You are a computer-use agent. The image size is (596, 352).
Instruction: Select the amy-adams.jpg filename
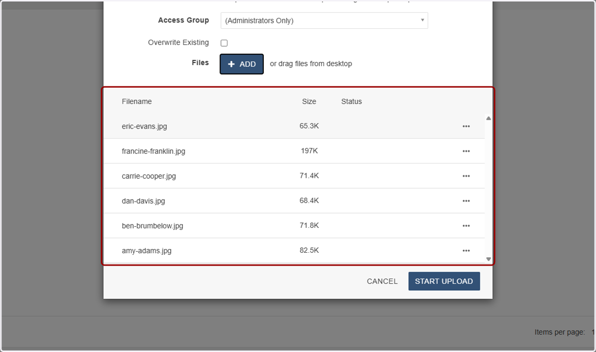click(x=147, y=251)
